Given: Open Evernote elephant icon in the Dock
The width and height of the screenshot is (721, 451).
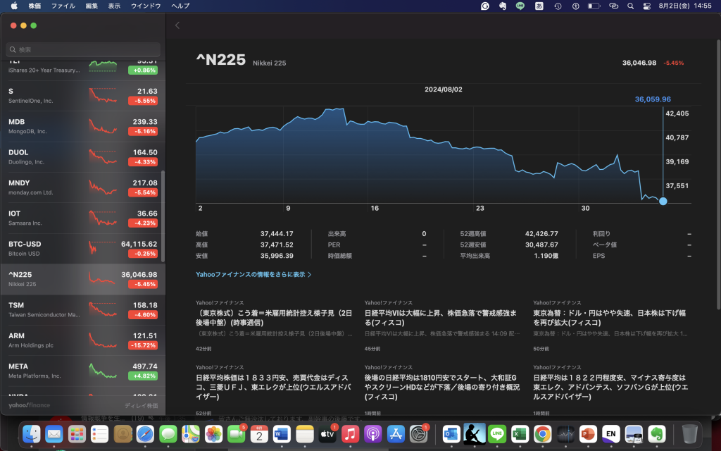Looking at the screenshot, I should pos(657,434).
